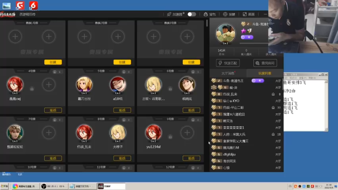Viewport: 338px width, 190px height.
Task: Click the spectator count icon in room 8
Action: click(124, 120)
